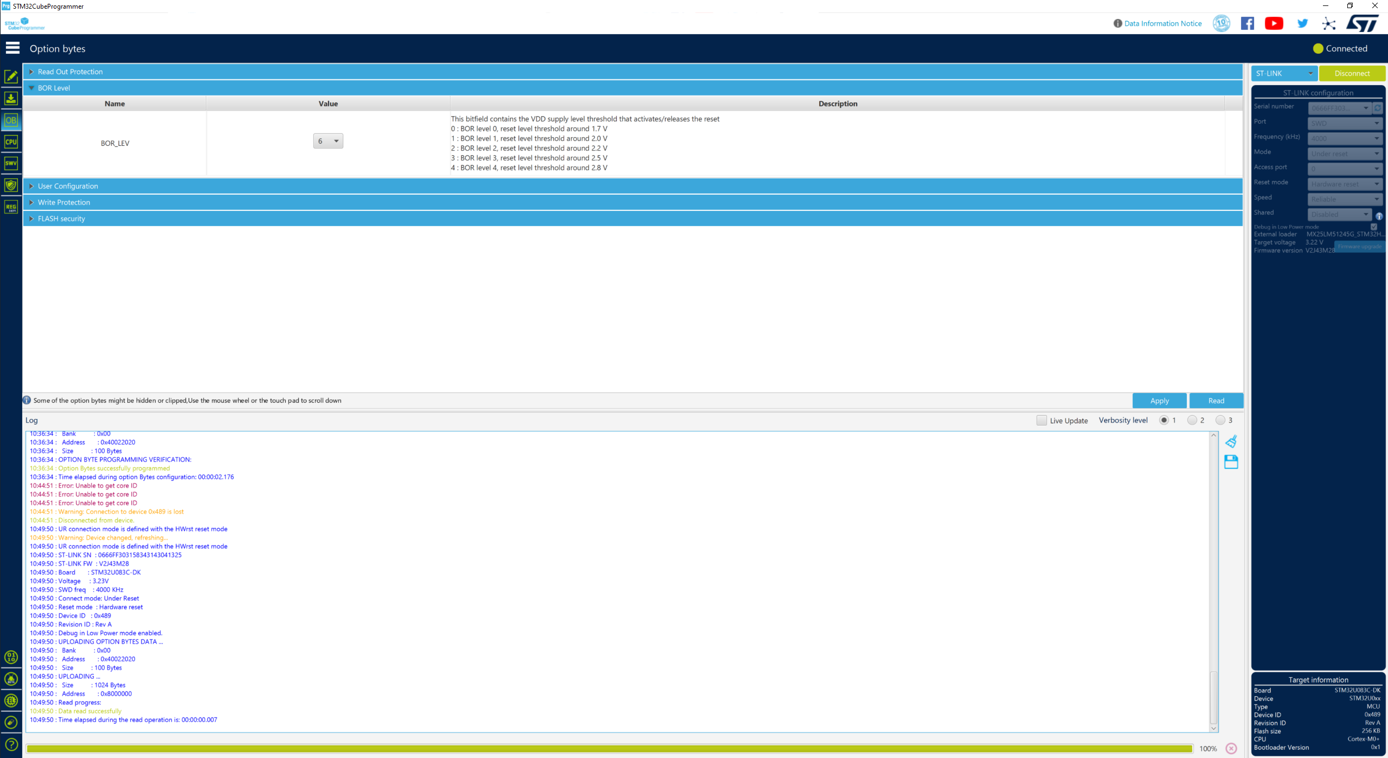Open the REG registers sidebar icon
The height and width of the screenshot is (758, 1388).
click(x=11, y=207)
